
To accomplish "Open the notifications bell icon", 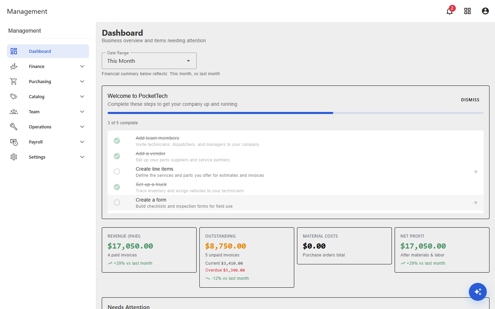I will 450,11.
